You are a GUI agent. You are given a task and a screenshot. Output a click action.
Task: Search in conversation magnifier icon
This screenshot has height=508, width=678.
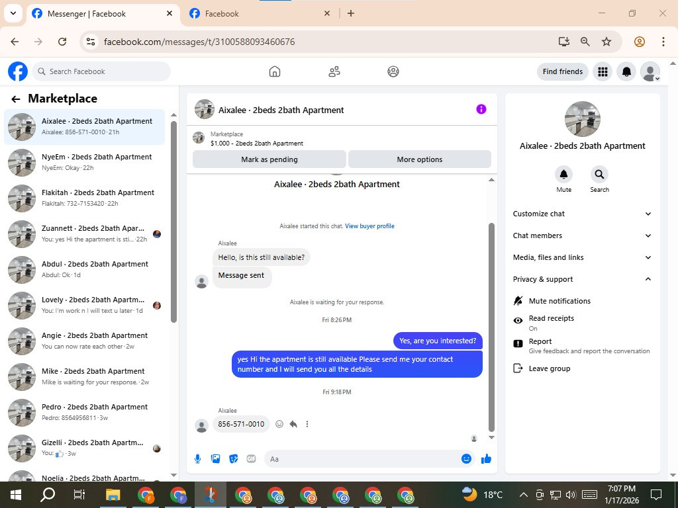tap(599, 175)
